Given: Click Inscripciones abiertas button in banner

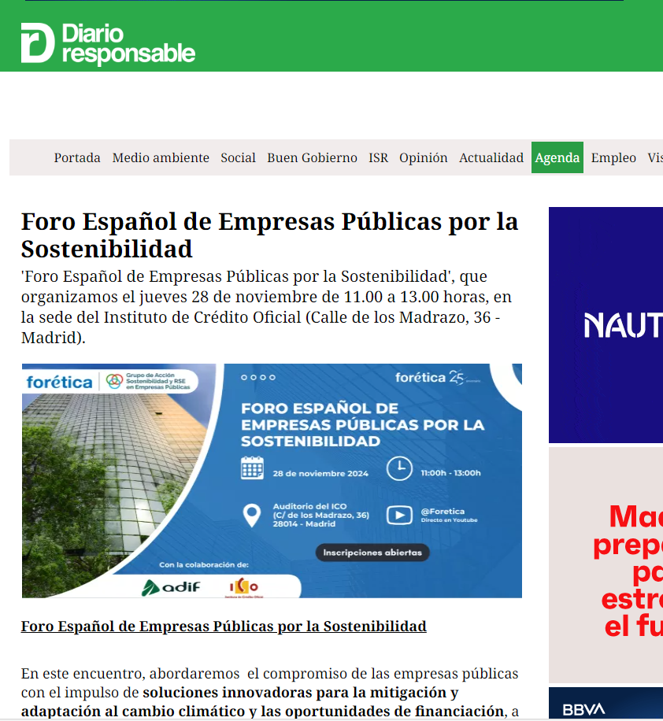Looking at the screenshot, I should click(372, 553).
